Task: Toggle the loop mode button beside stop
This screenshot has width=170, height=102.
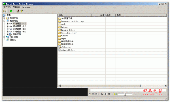Action: click(102, 94)
